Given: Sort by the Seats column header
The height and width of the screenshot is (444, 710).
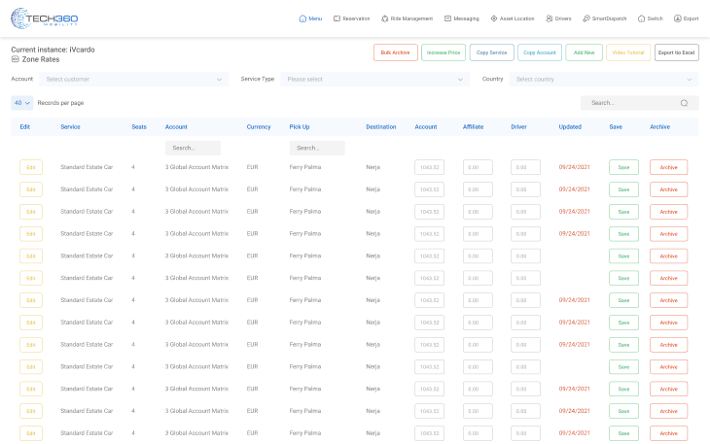Looking at the screenshot, I should click(139, 127).
